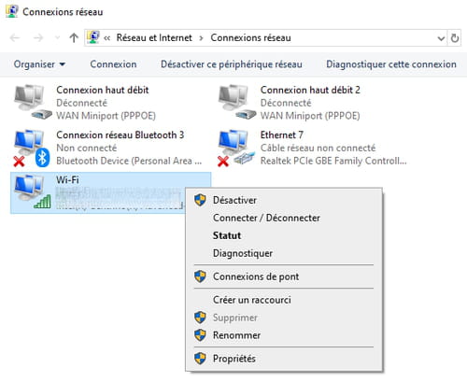Screen dimensions: 467x382
Task: Select Propriétés from the context menu
Action: point(234,359)
